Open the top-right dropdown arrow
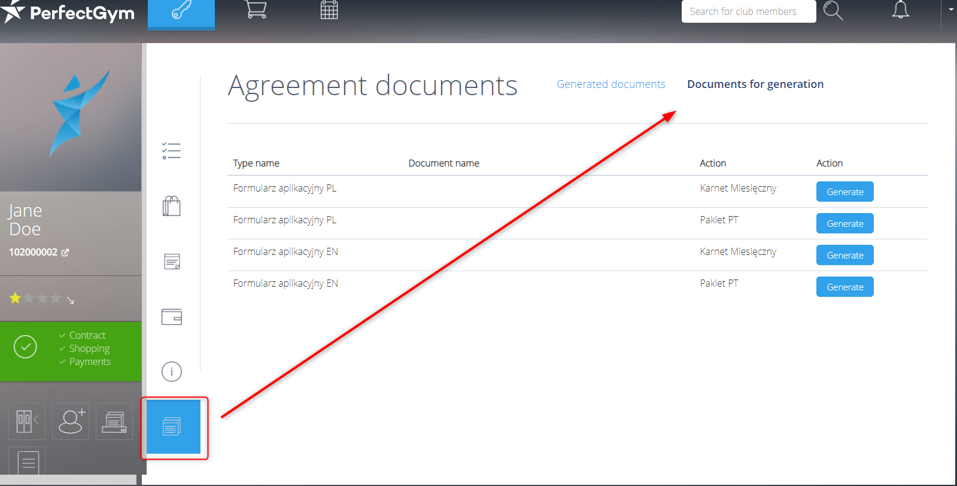Screen dimensions: 957x486 [x=951, y=10]
